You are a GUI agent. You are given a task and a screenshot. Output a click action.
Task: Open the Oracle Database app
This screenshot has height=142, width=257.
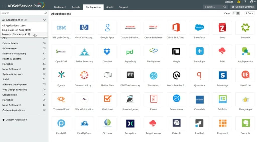153,28
